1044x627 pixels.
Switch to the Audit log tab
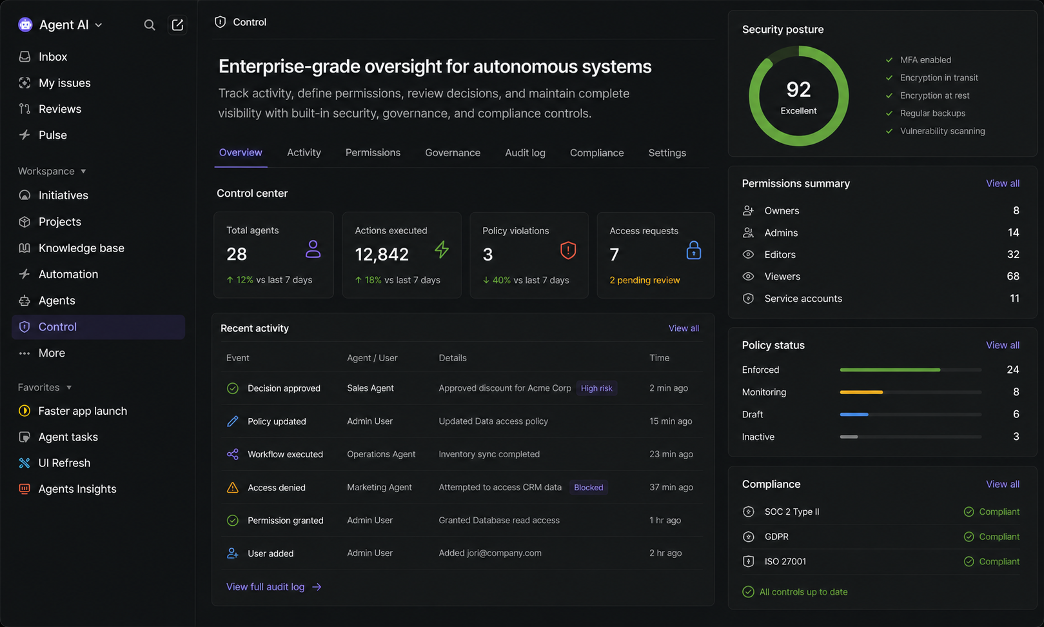pyautogui.click(x=525, y=153)
